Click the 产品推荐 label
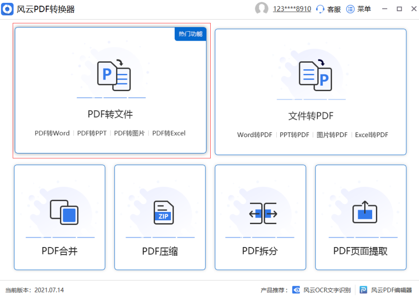 pos(274,290)
